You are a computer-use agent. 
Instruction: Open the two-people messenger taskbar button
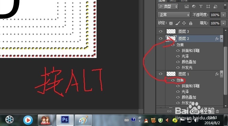(45, 120)
